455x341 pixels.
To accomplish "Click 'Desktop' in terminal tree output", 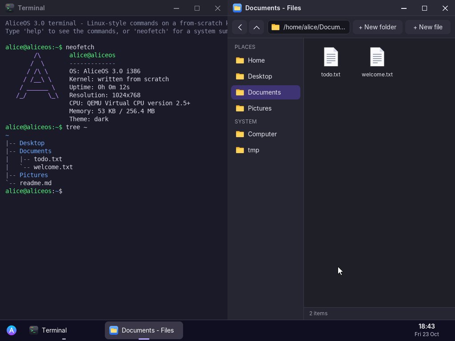I will [x=32, y=143].
